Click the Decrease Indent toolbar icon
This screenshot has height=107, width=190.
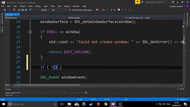click(x=111, y=10)
